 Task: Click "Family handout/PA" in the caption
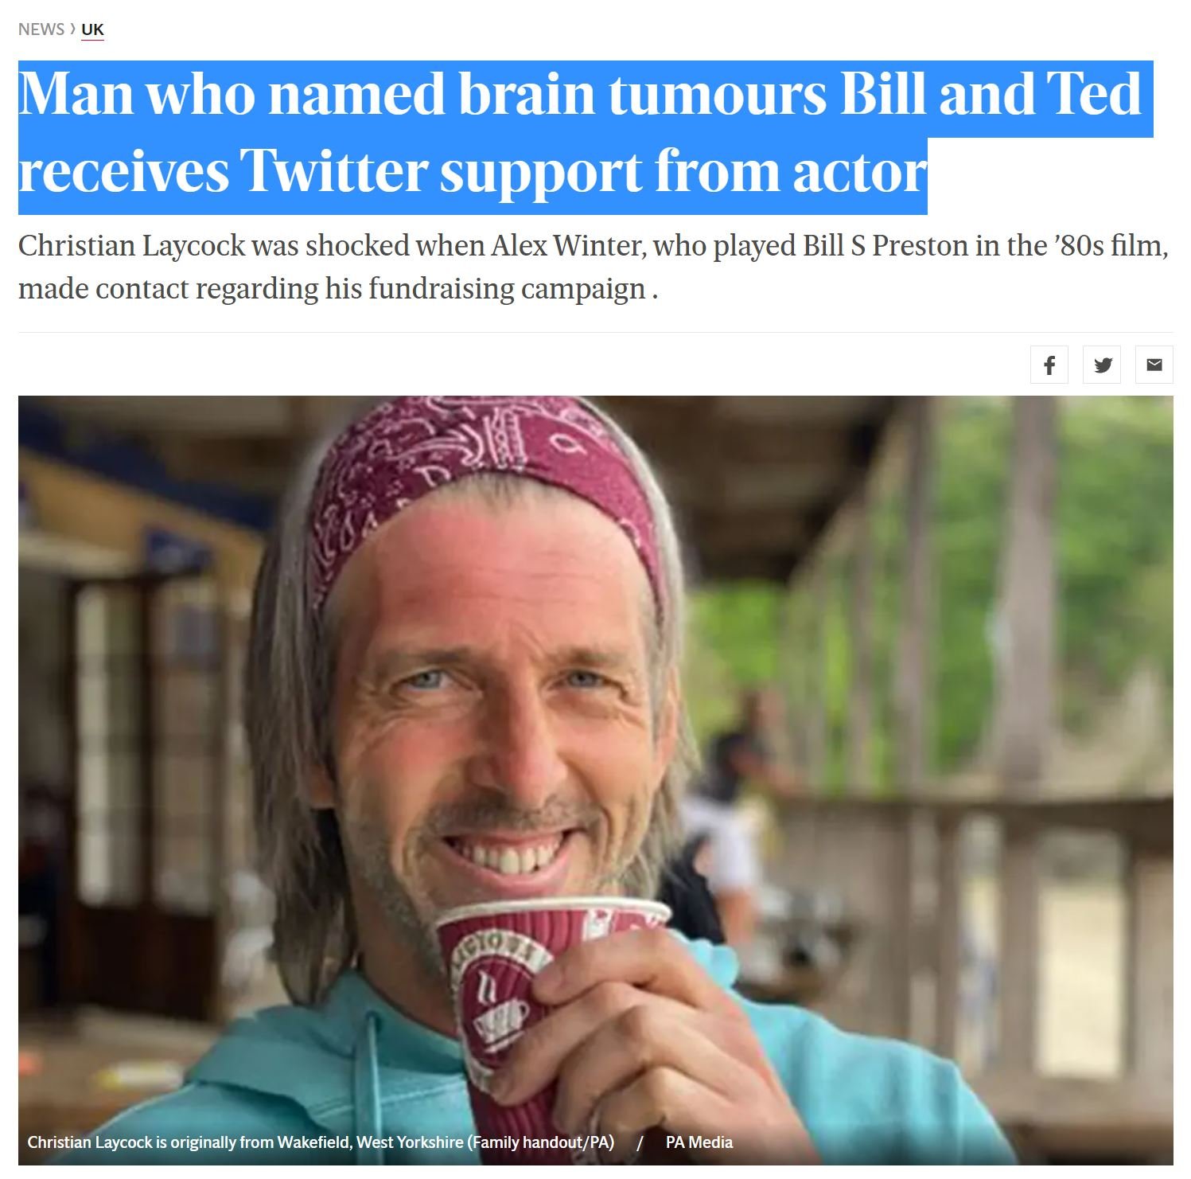[x=540, y=1142]
